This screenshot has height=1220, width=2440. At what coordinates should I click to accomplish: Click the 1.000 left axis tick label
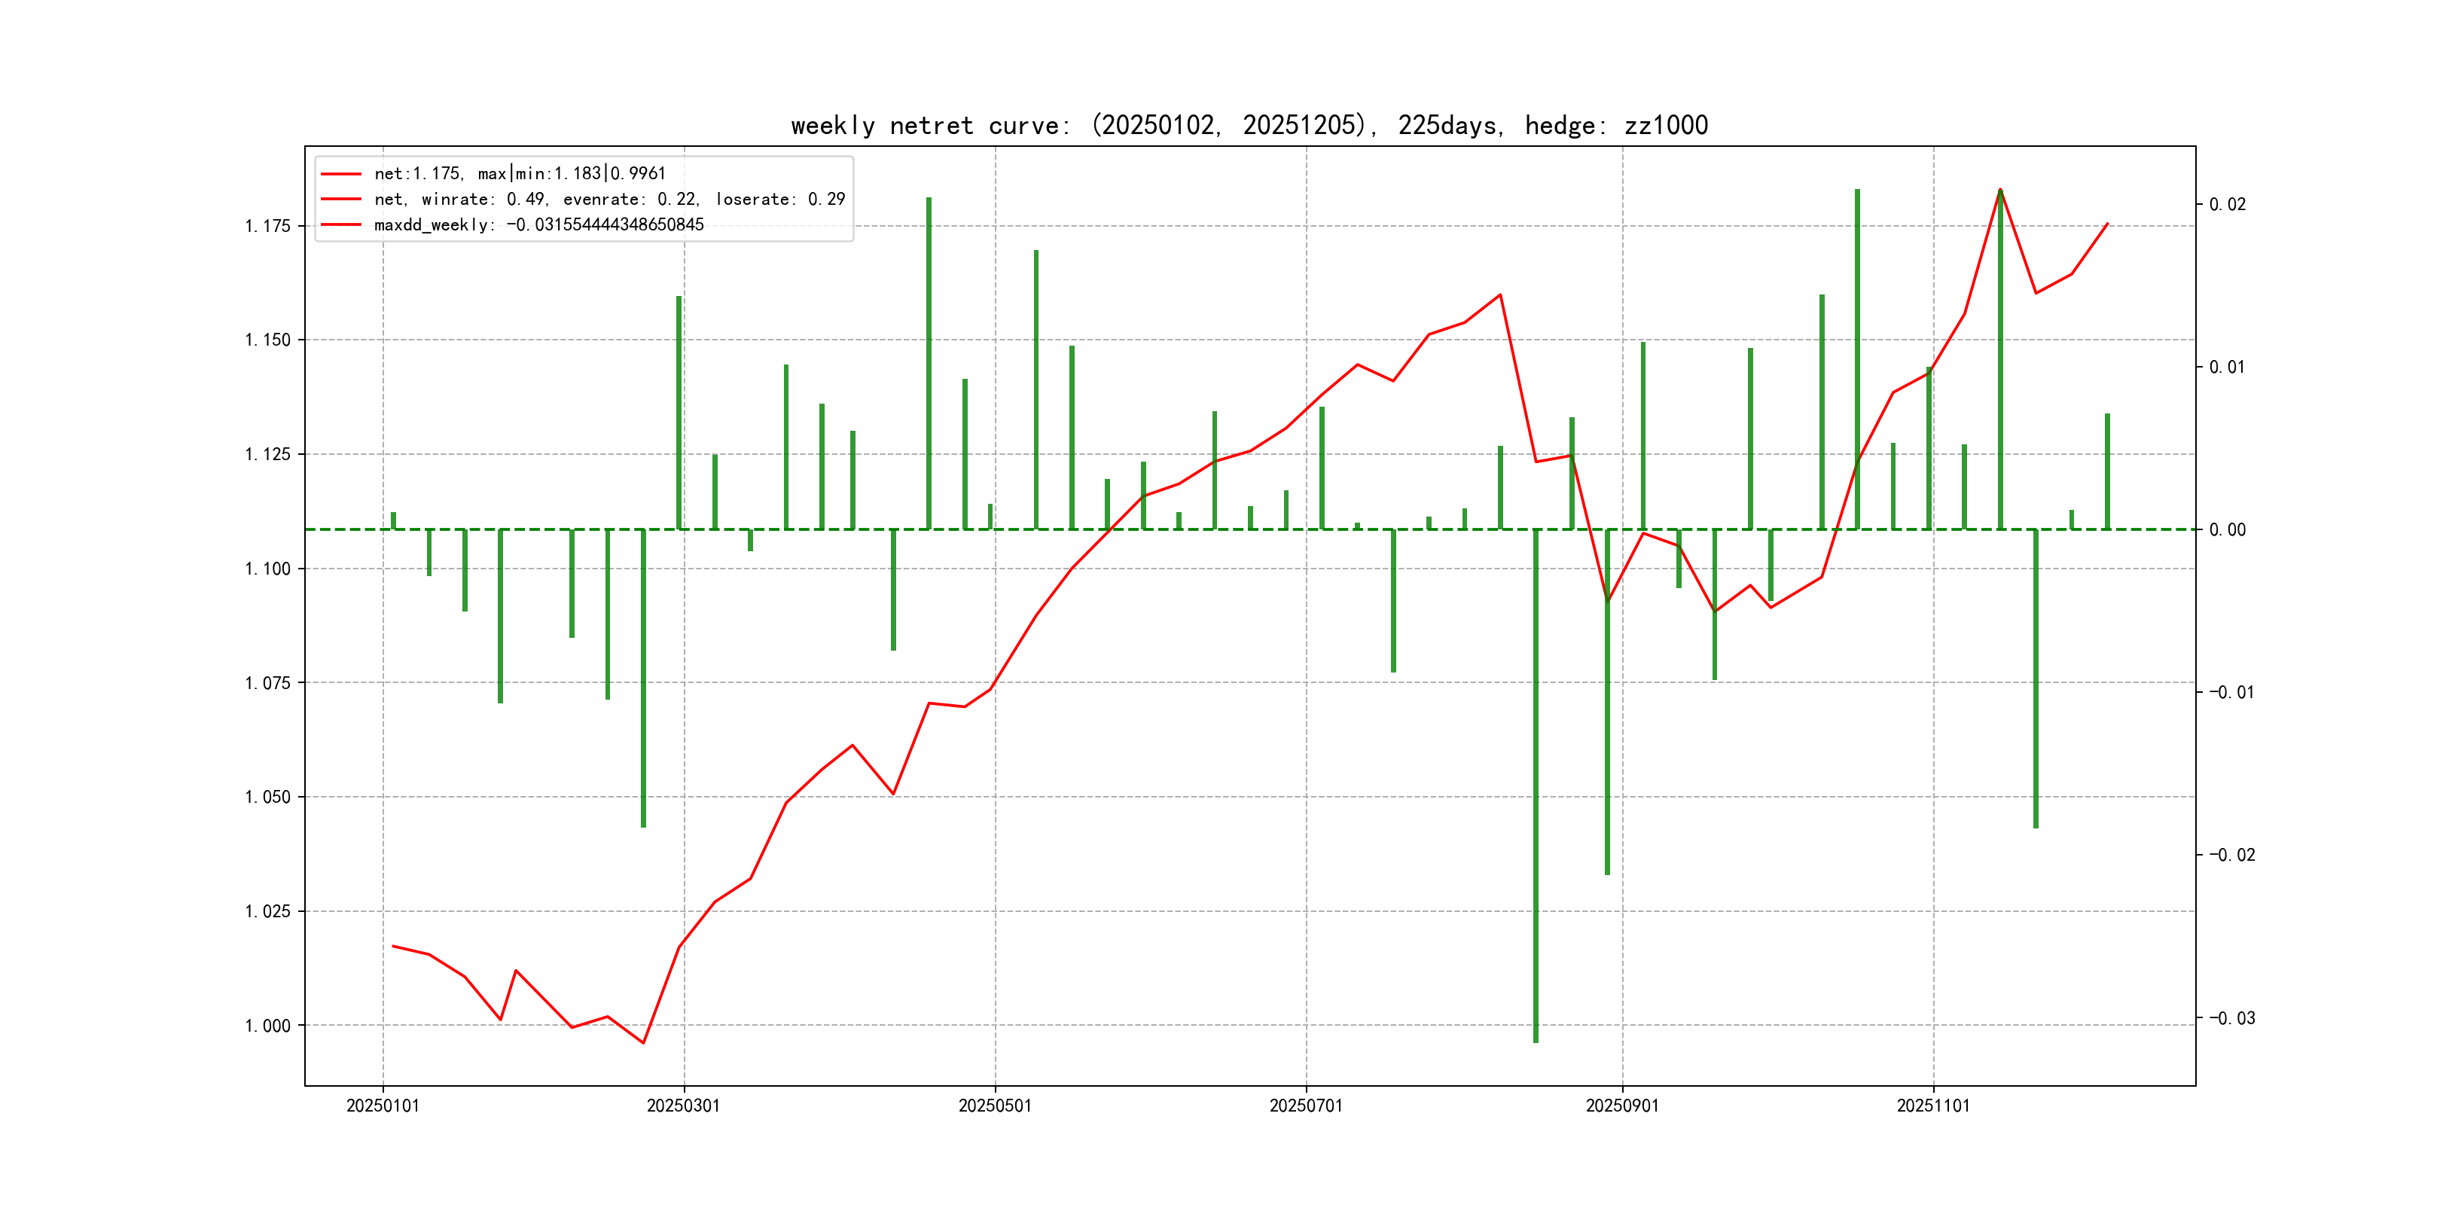(268, 1026)
